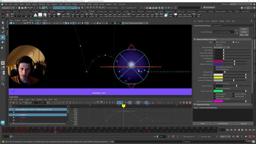256x144 pixels.
Task: Toggle Xray Draw checkbox
Action: (x=214, y=45)
